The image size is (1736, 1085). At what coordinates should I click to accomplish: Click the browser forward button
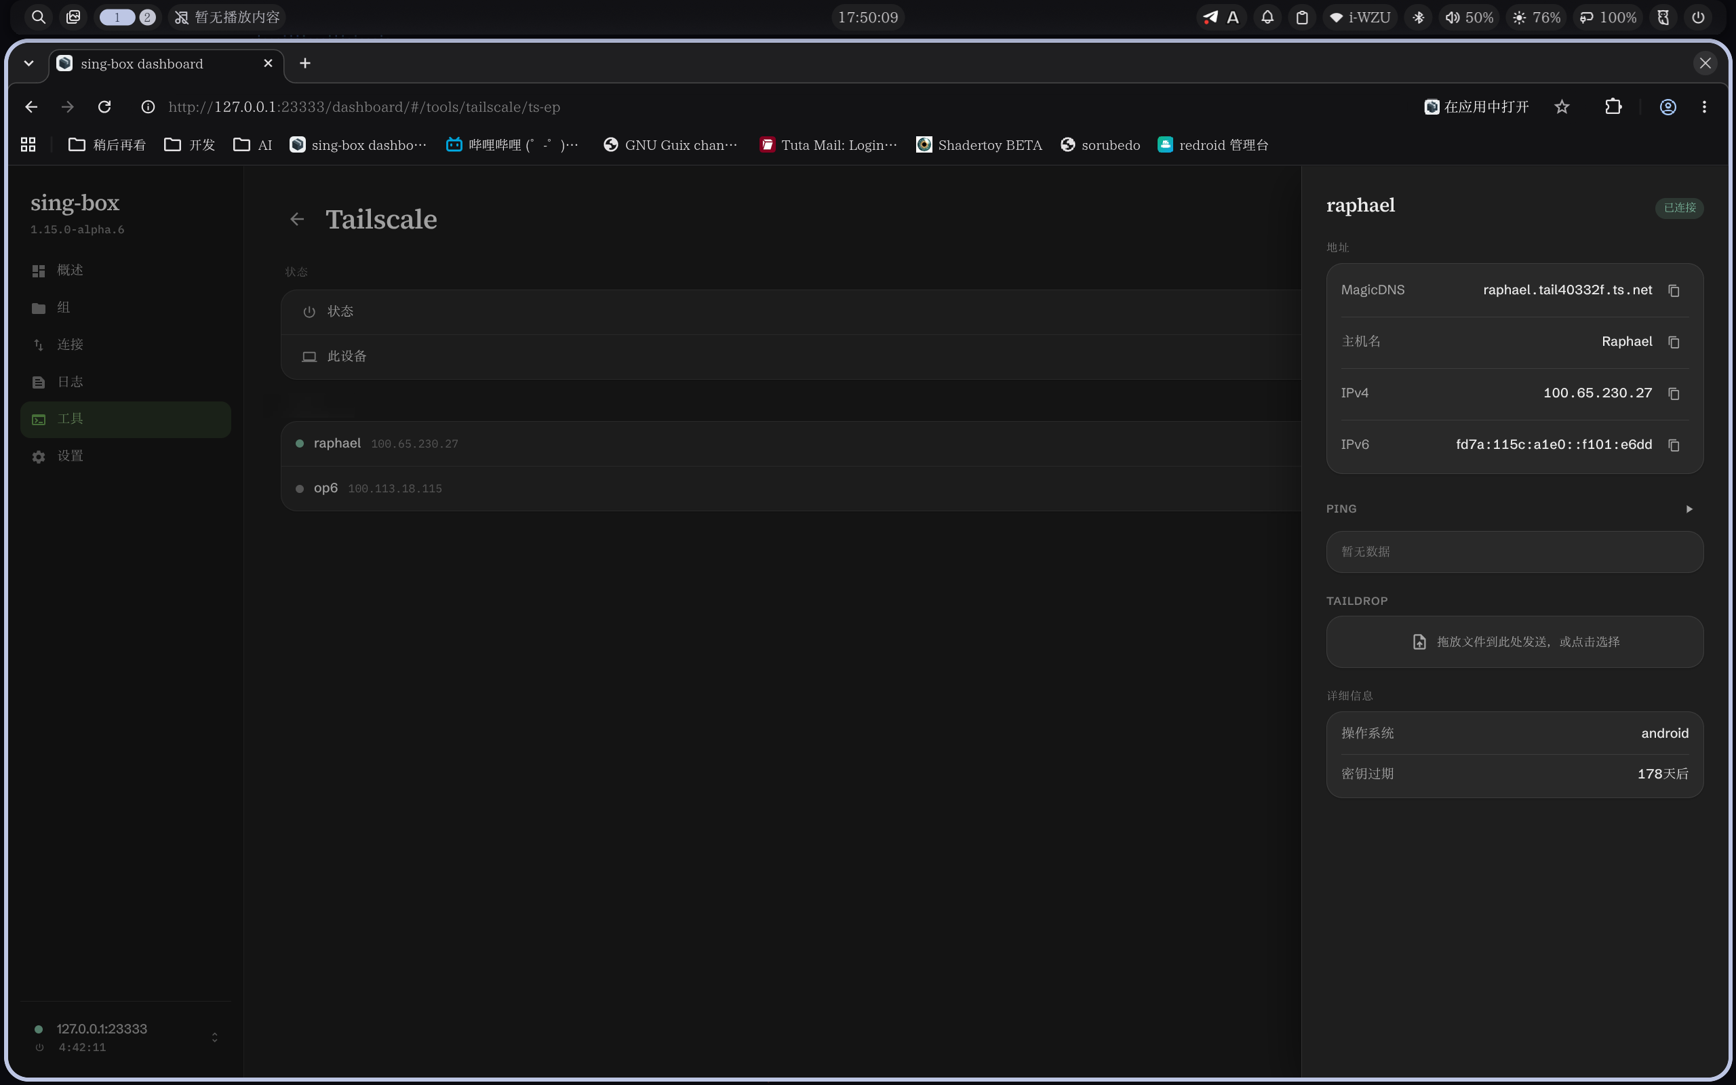tap(67, 107)
